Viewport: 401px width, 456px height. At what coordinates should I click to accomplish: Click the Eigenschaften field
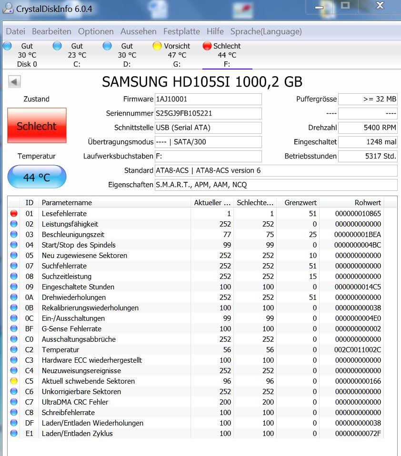tap(276, 185)
